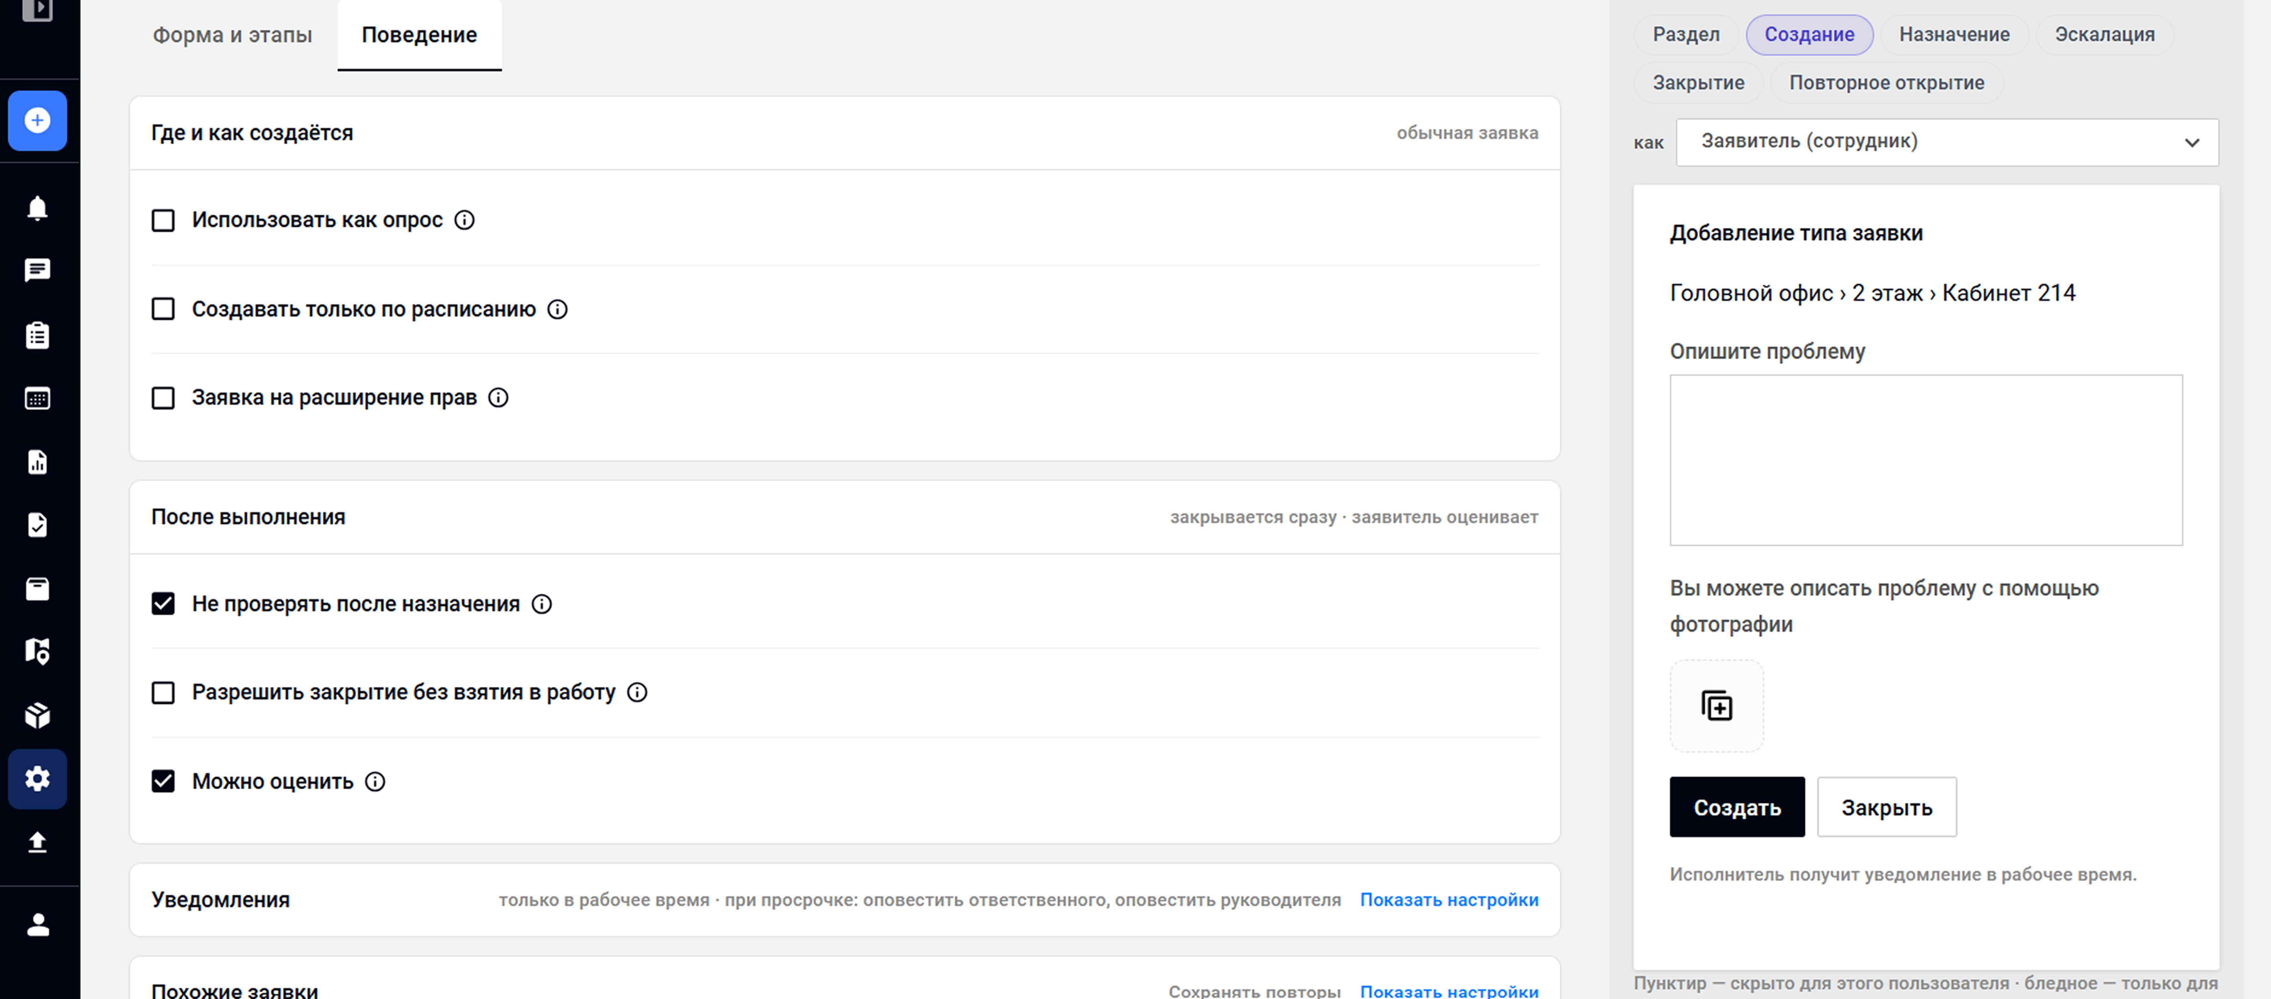Switch to 'Форма и этапы' tab
This screenshot has width=2271, height=999.
click(x=233, y=35)
